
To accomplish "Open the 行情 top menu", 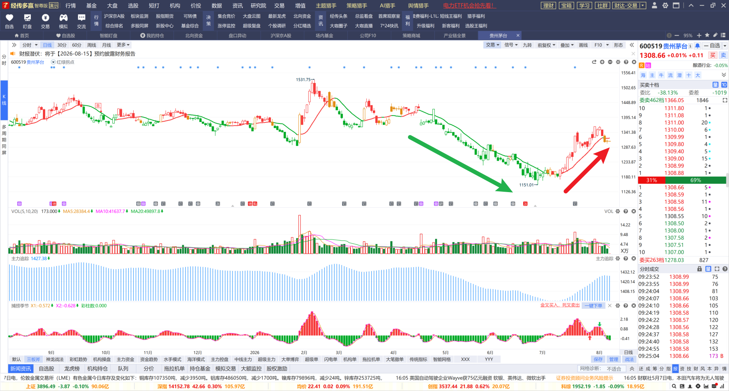I will pos(71,5).
